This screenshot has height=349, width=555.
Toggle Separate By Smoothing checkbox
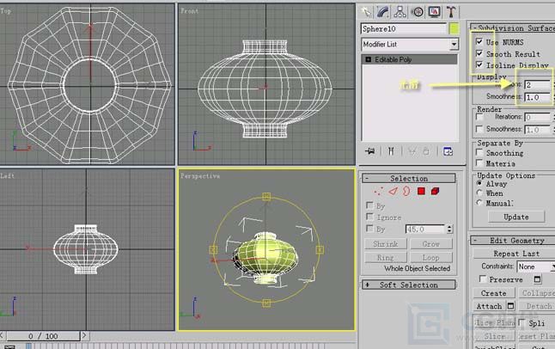[479, 152]
